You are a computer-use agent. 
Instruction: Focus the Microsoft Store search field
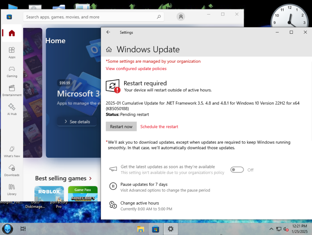pos(93,17)
